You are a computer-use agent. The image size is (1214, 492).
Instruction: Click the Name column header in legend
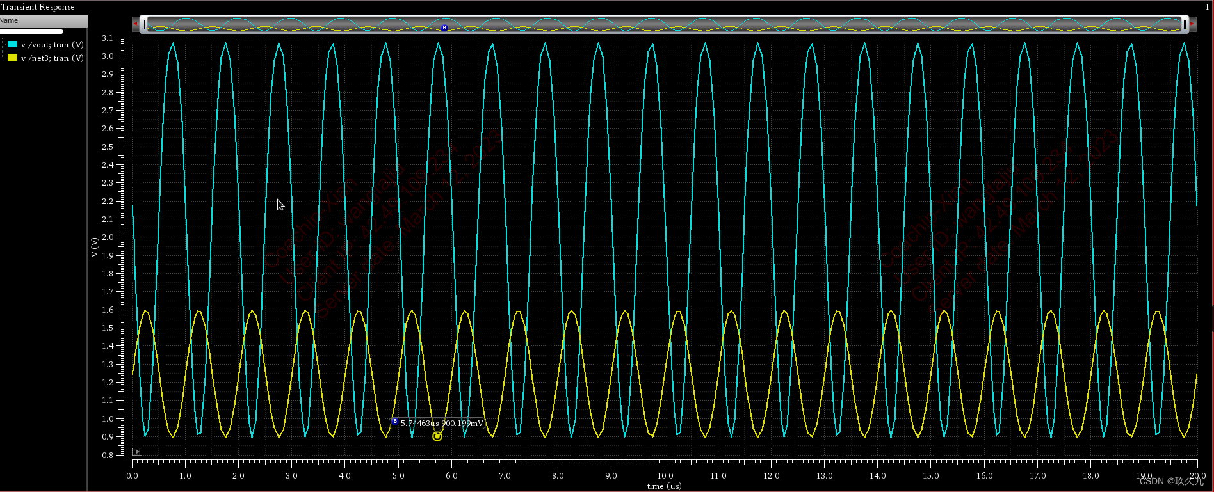pyautogui.click(x=43, y=20)
